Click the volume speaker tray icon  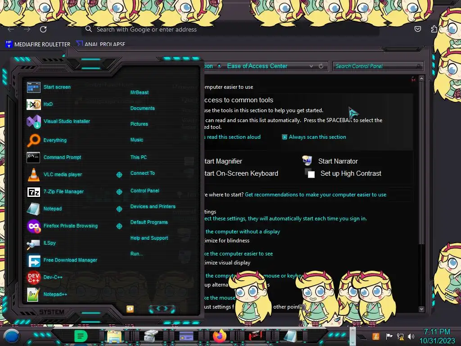411,336
